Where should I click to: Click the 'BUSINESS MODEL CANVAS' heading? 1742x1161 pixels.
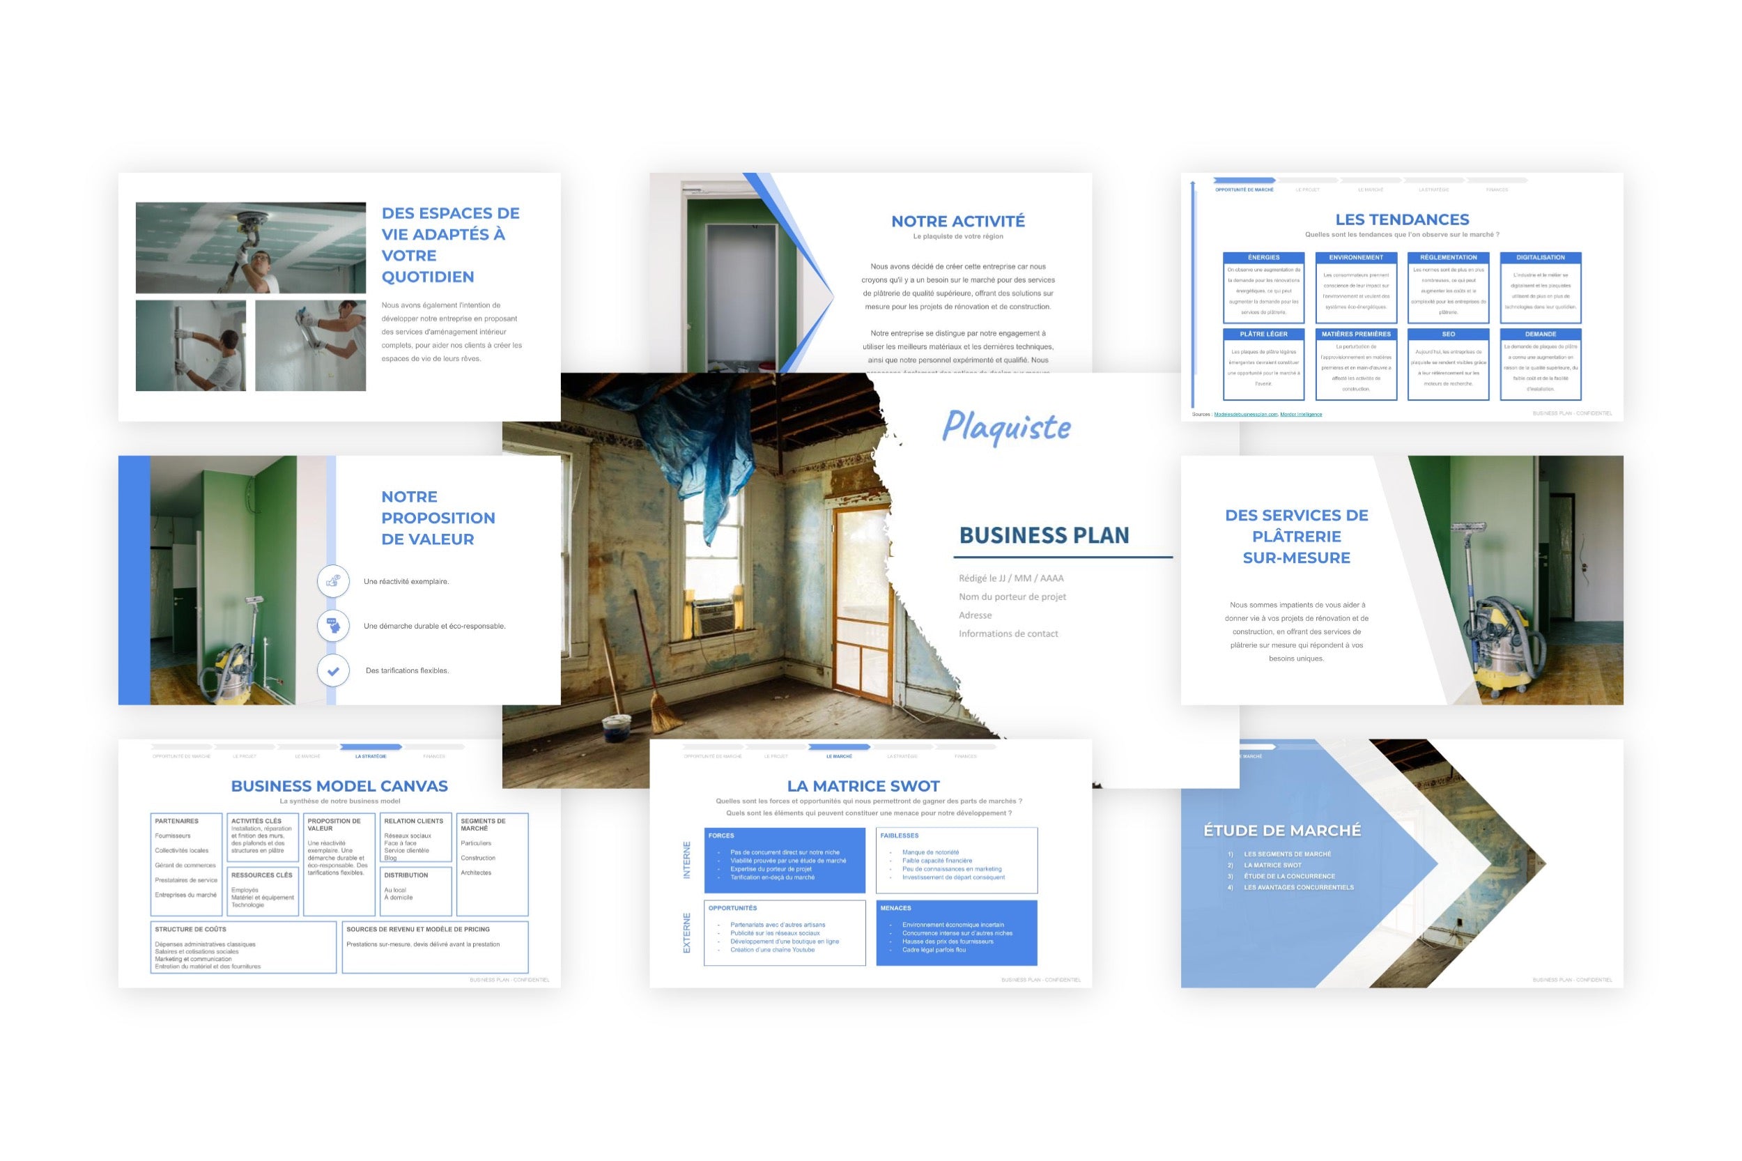click(339, 785)
